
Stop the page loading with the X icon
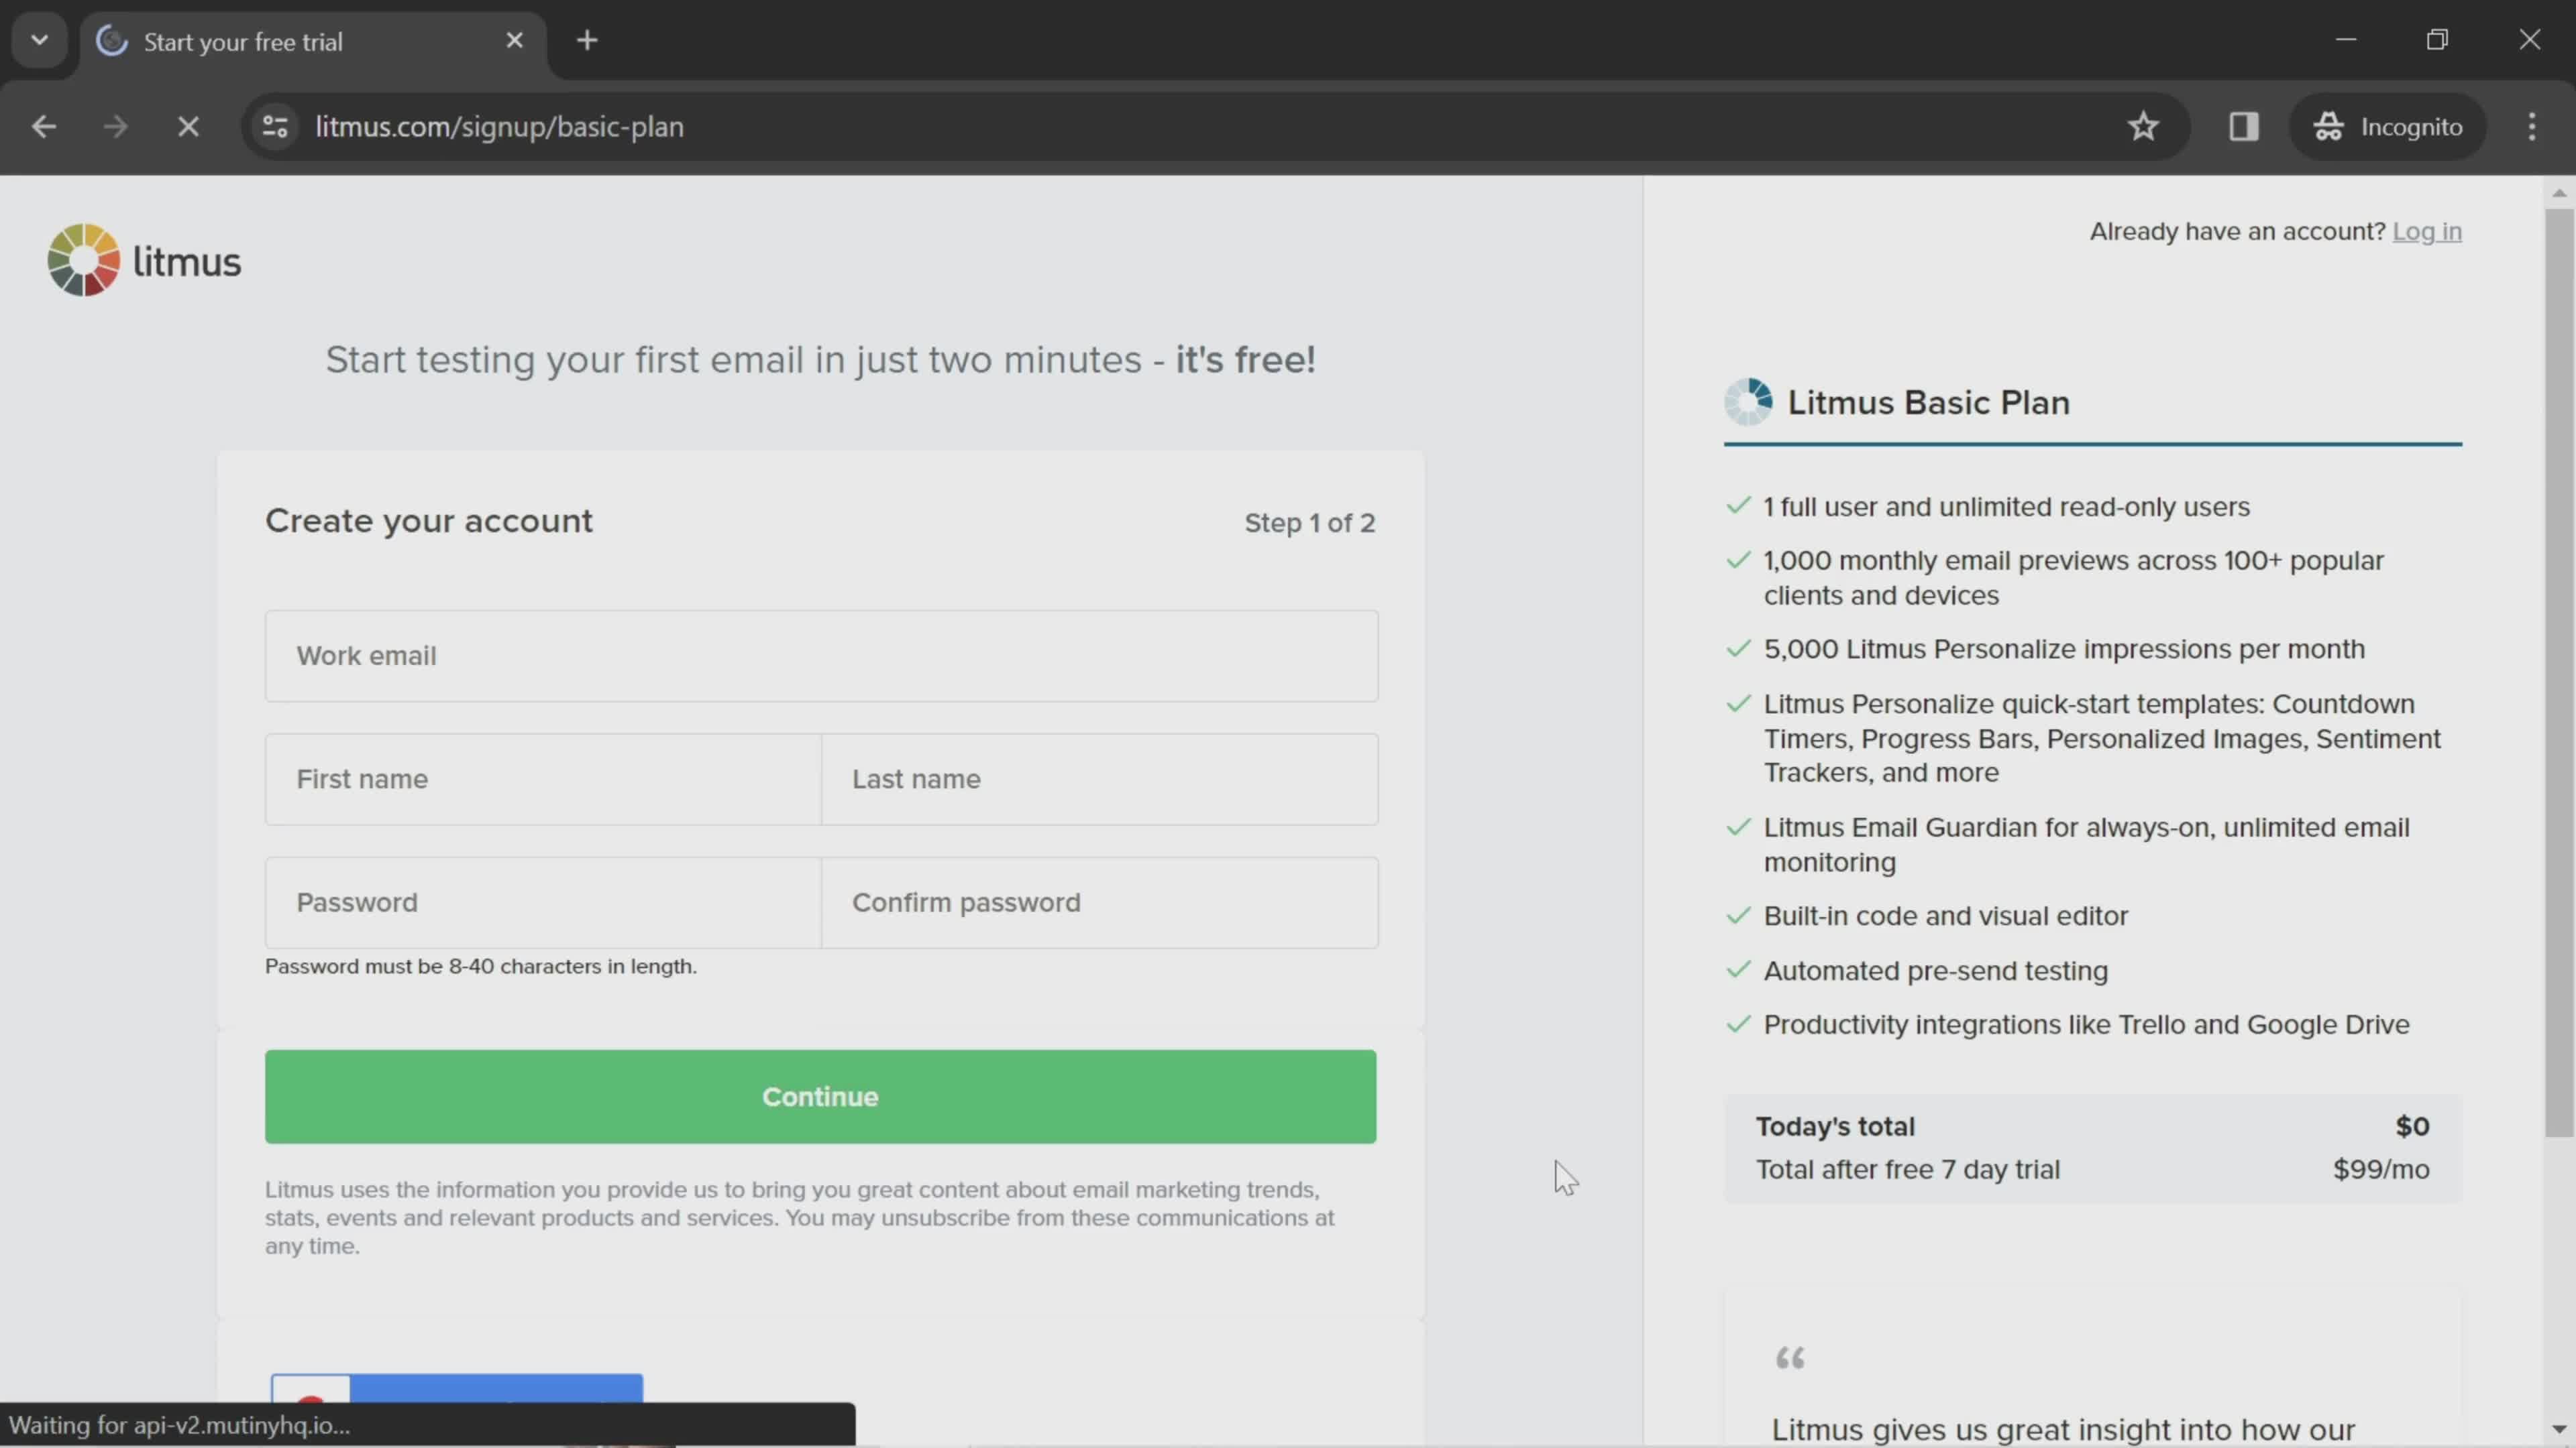point(188,126)
